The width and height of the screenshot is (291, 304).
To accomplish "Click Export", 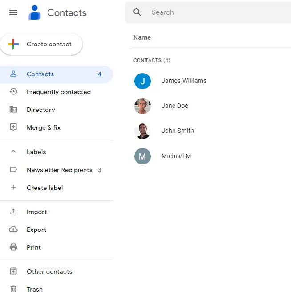I will (57, 230).
